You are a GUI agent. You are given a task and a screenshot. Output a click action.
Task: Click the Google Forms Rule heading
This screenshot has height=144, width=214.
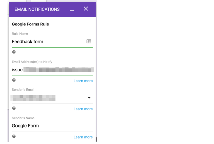pyautogui.click(x=30, y=24)
